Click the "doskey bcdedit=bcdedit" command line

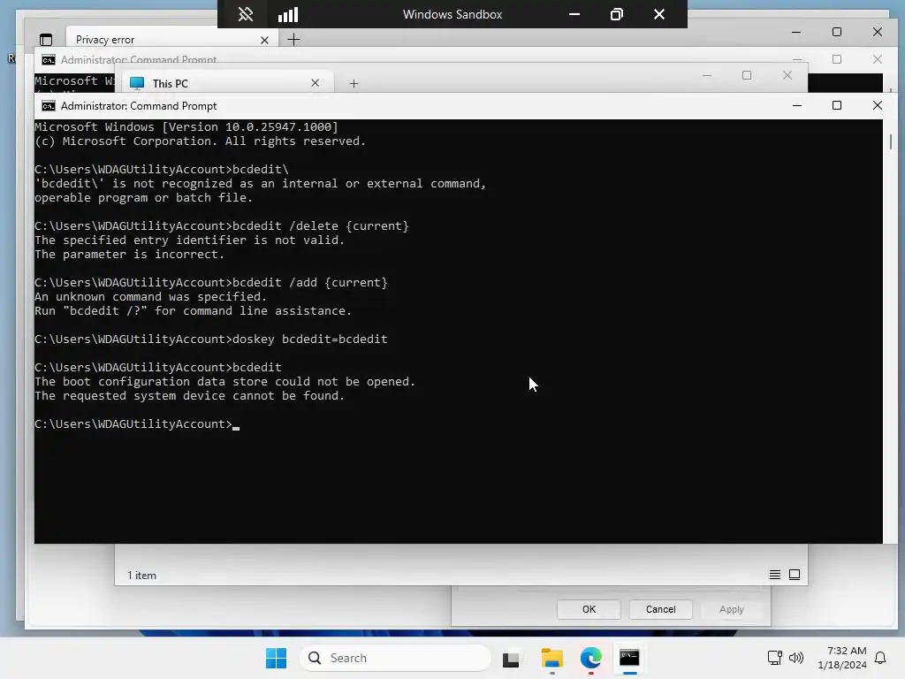click(x=211, y=339)
